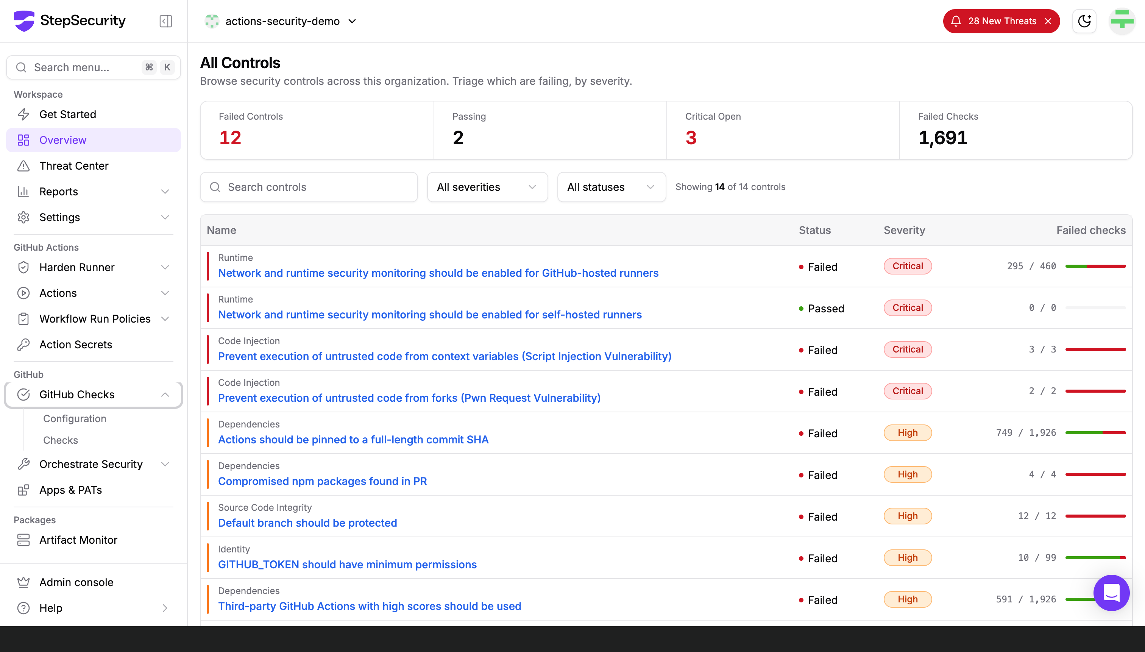Open Script Injection Vulnerability control
Screen dimensions: 1145x652
point(445,356)
